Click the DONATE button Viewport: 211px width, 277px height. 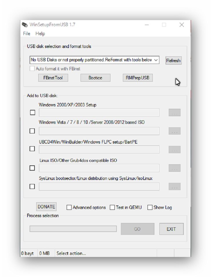(x=46, y=207)
